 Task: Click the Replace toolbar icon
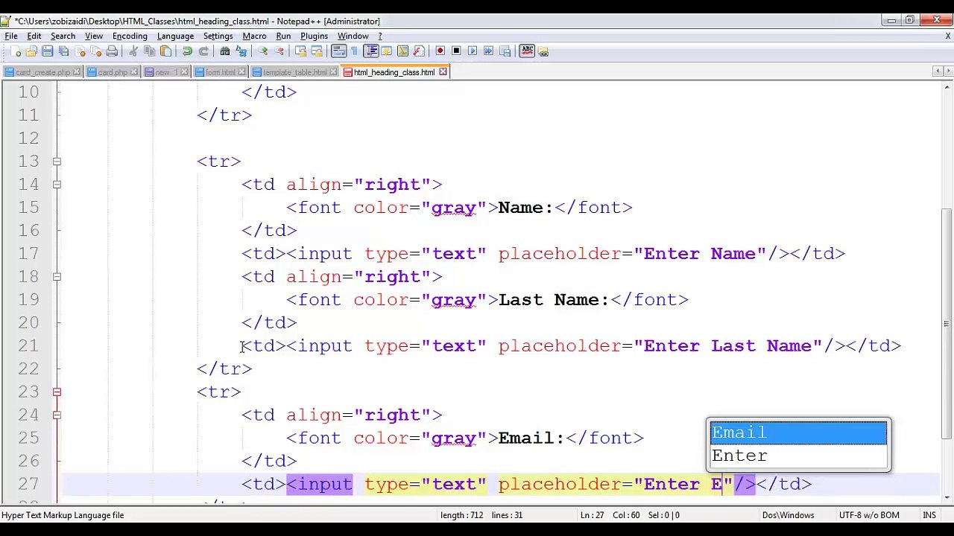pos(241,51)
